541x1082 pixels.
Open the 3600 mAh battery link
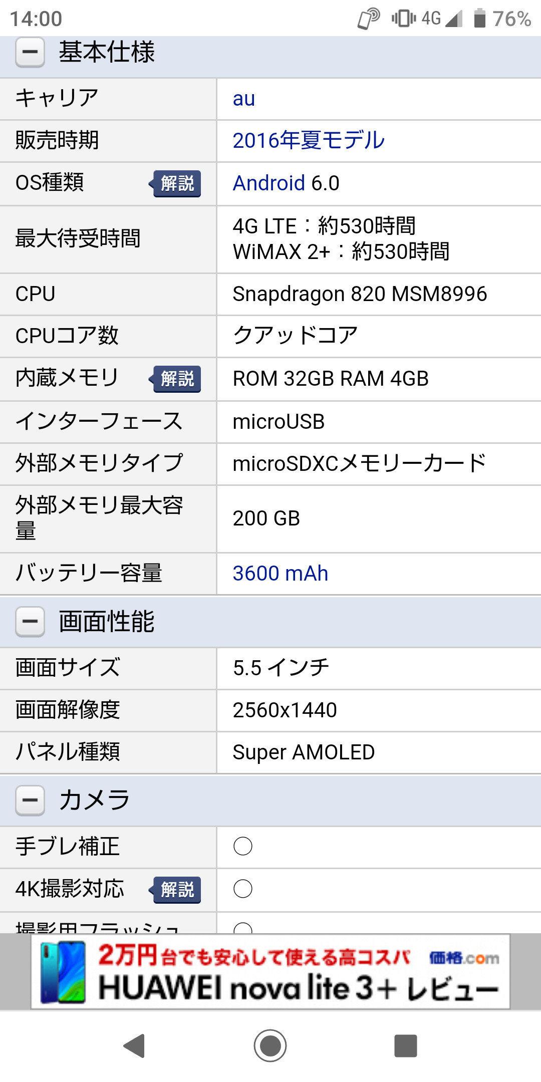(x=281, y=574)
